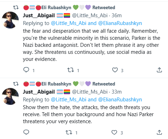The image size is (168, 139).
Task: Click the second tweet's body text
Action: [x=88, y=114]
